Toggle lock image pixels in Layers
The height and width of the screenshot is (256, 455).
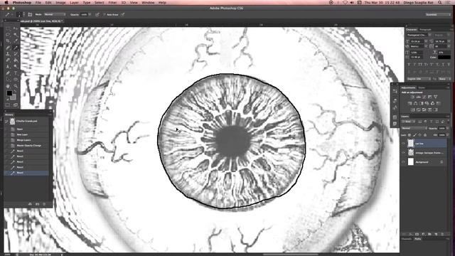point(414,135)
